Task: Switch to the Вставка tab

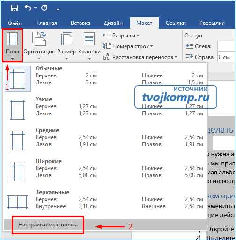Action: click(81, 23)
